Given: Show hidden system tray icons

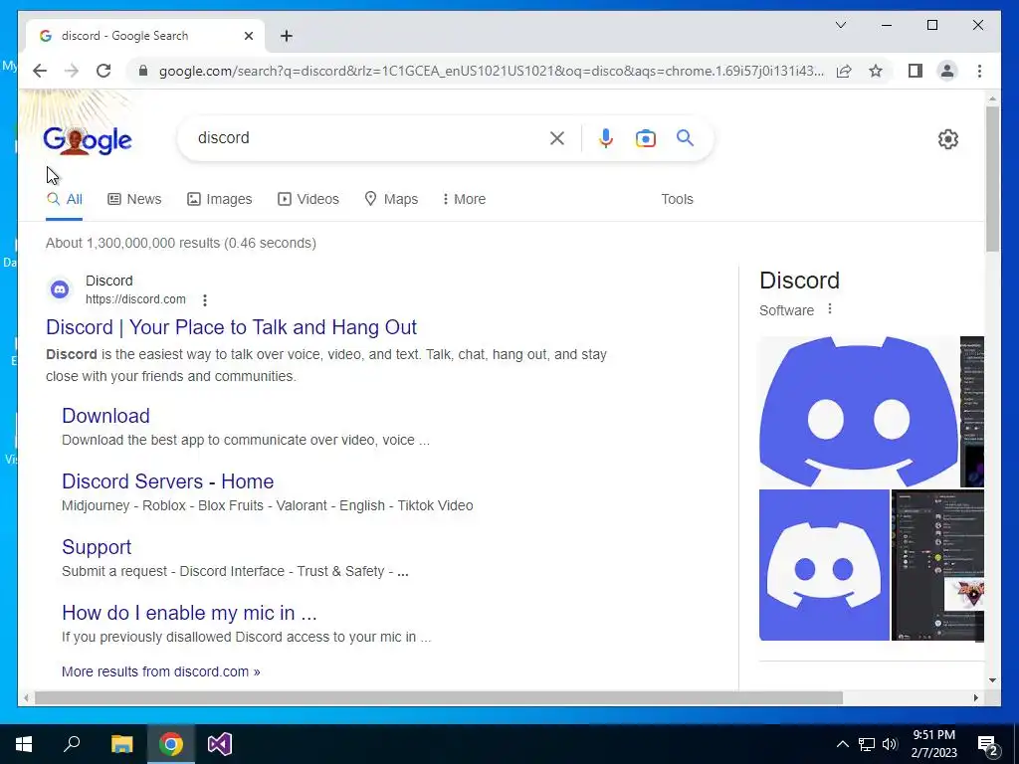Looking at the screenshot, I should [842, 744].
